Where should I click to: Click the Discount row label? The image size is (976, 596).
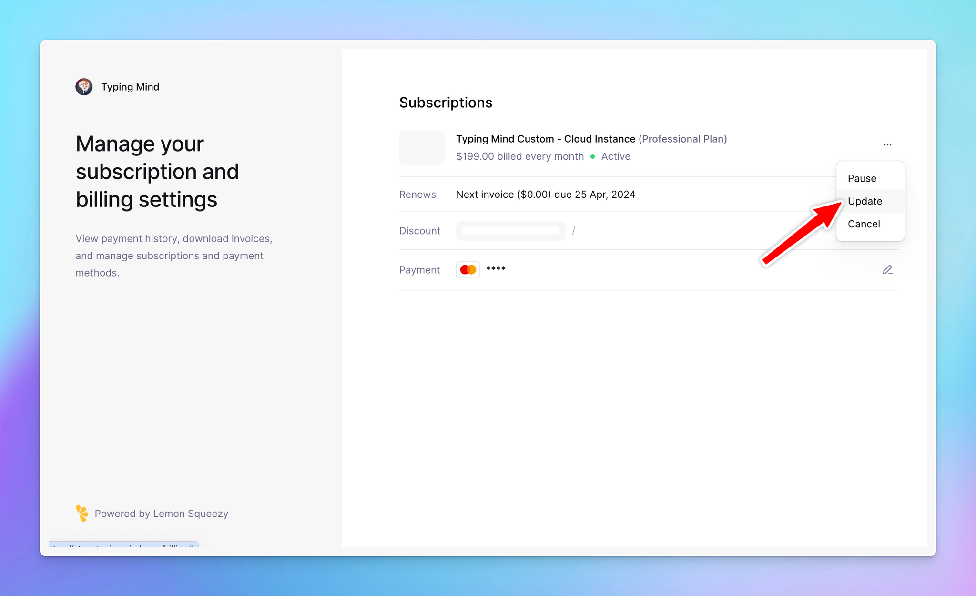coord(420,231)
